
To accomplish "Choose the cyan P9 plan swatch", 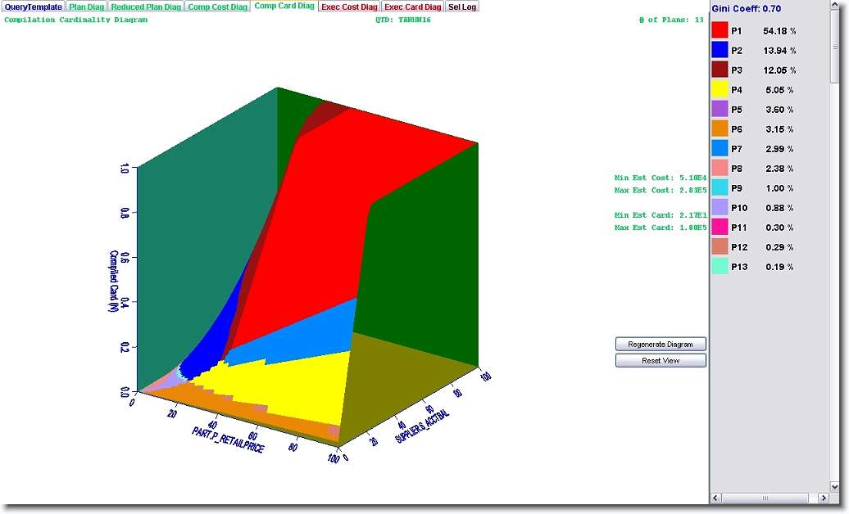I will tap(720, 187).
